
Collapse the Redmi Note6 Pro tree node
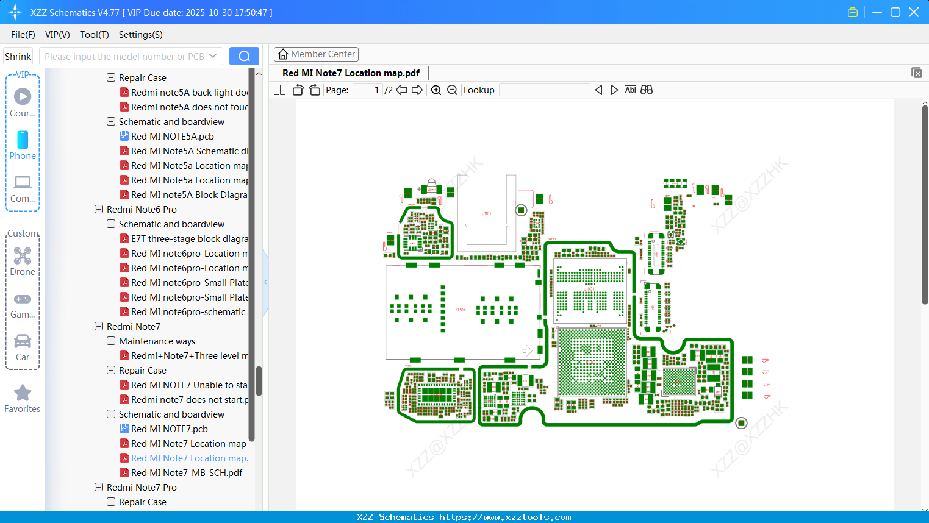pos(99,209)
